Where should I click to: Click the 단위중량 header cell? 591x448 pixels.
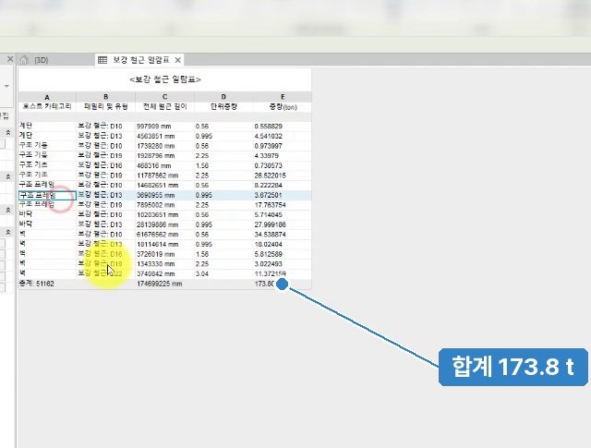pyautogui.click(x=223, y=107)
